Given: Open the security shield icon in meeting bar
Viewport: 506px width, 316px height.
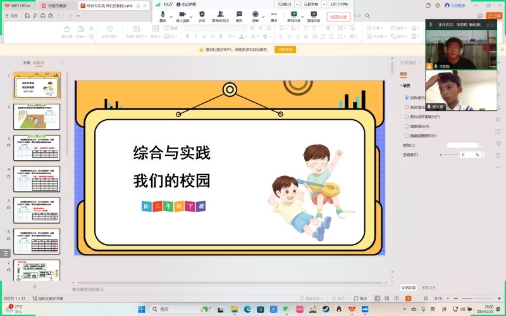Looking at the screenshot, I should click(202, 14).
